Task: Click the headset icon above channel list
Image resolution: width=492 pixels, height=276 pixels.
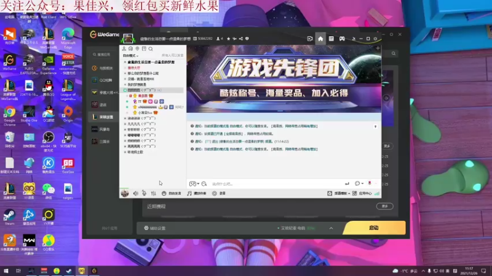Action: [130, 49]
